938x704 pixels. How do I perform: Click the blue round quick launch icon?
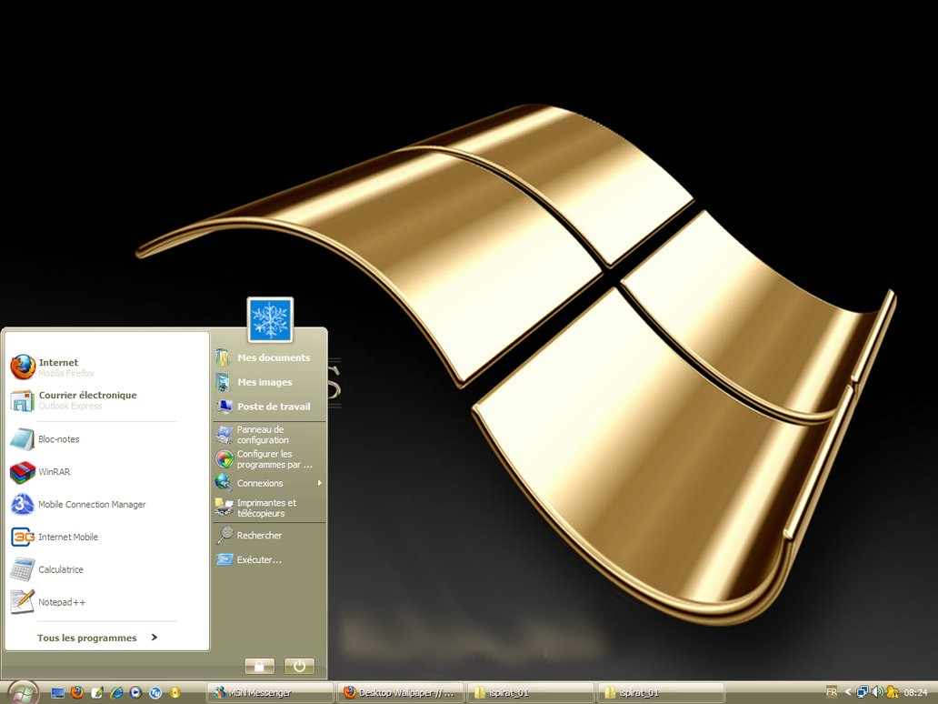click(155, 692)
